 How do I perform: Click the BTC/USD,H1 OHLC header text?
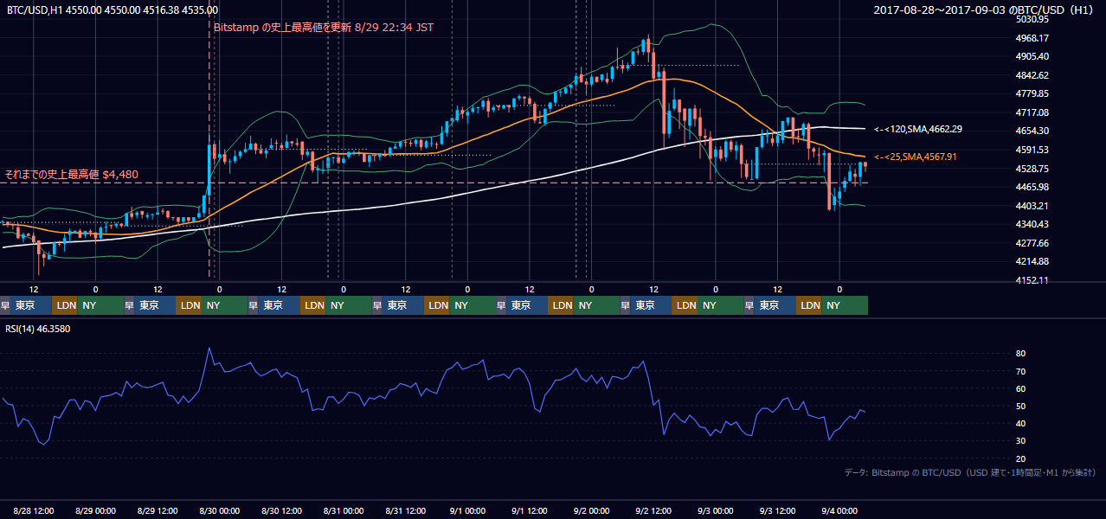click(x=112, y=10)
